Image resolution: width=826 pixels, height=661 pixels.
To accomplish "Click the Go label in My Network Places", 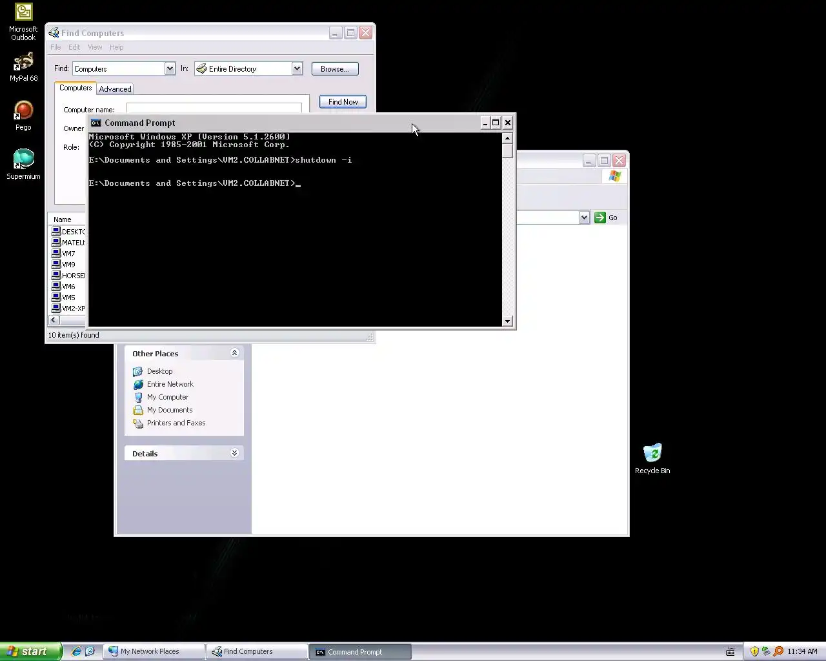I will pos(613,218).
